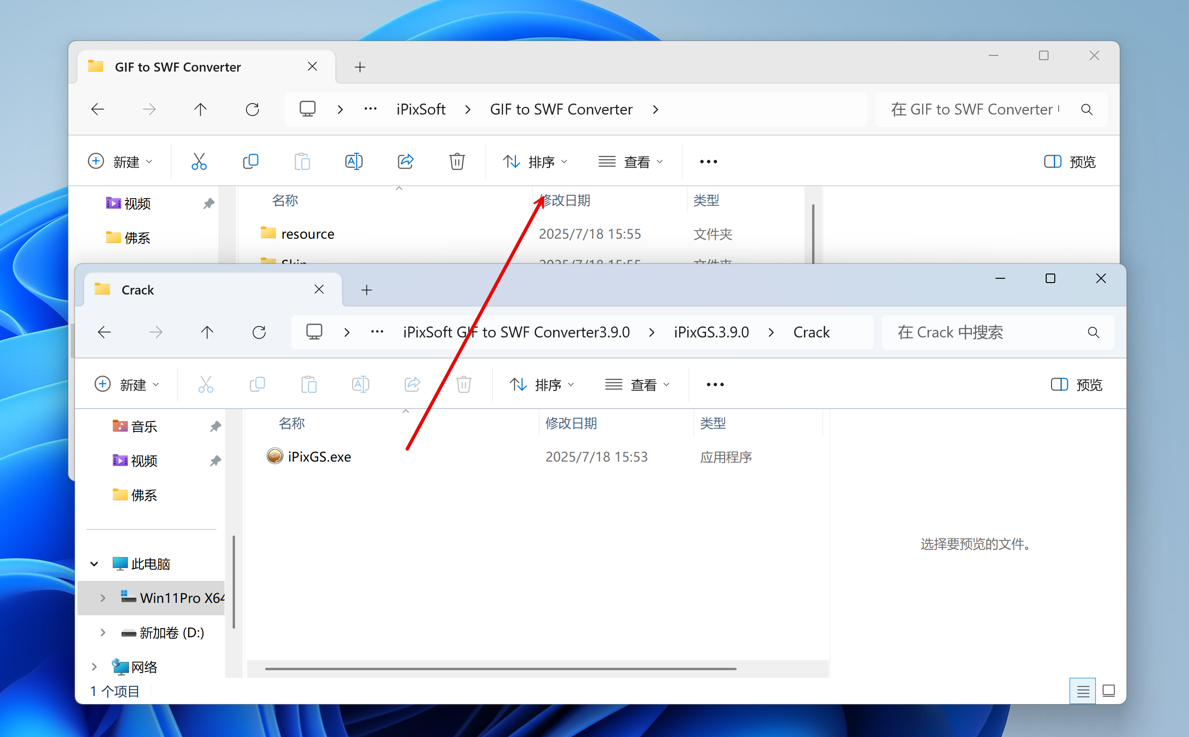The height and width of the screenshot is (737, 1189).
Task: Click back arrow in GIF to SWF Converter window
Action: pos(98,109)
